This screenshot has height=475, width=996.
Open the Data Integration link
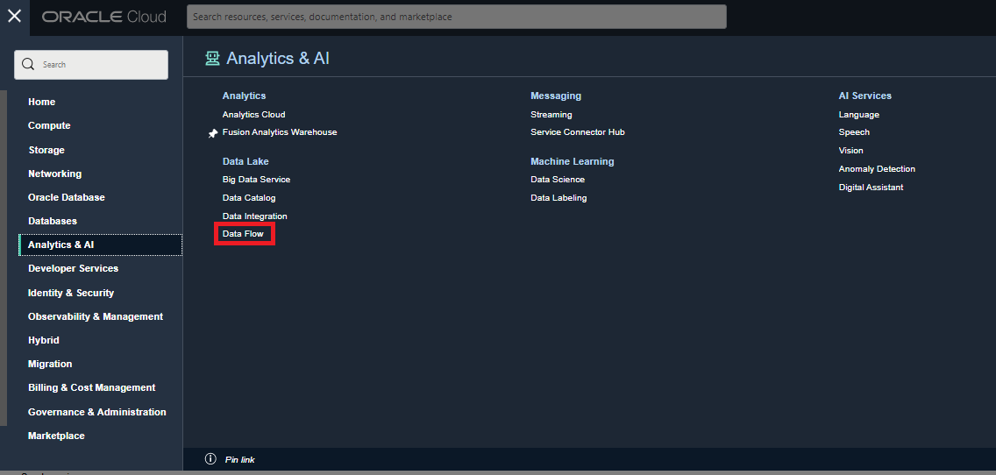[255, 216]
